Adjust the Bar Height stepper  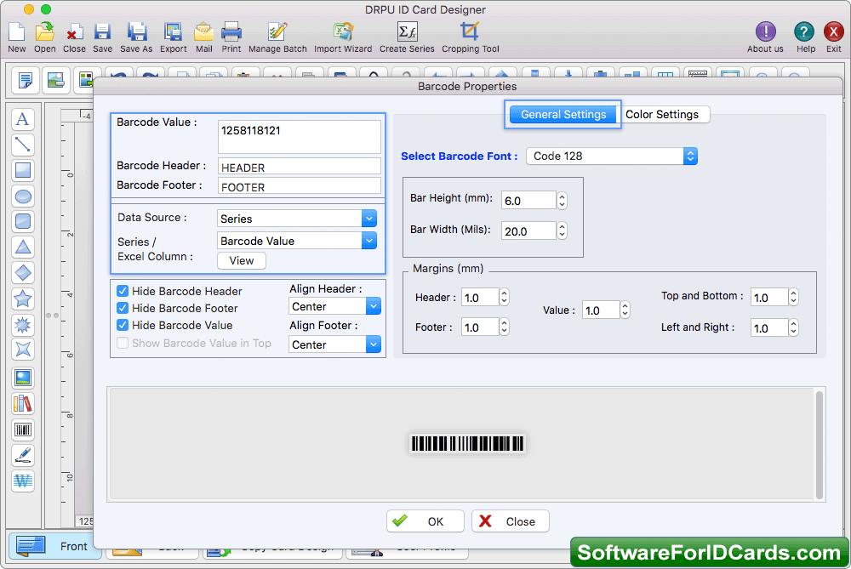pos(563,201)
